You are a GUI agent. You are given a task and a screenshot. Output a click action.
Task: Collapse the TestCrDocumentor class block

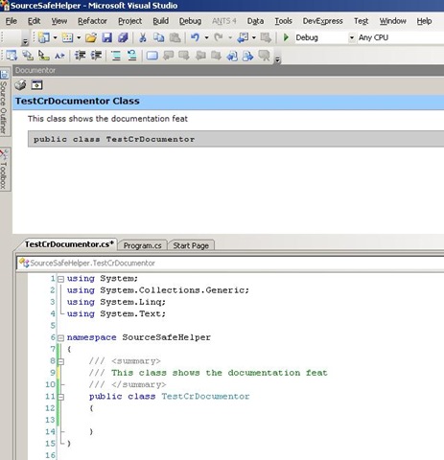[60, 397]
